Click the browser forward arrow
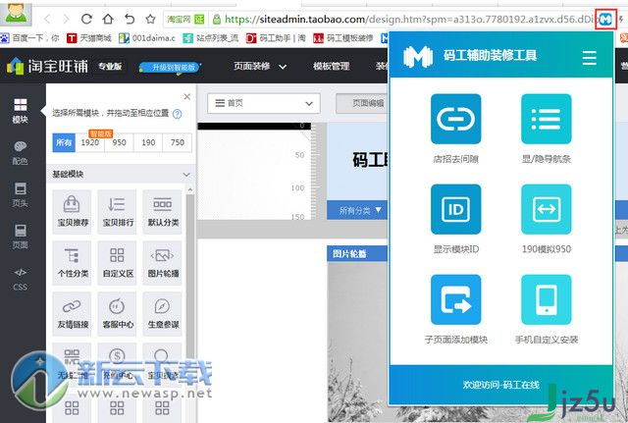 pos(66,19)
